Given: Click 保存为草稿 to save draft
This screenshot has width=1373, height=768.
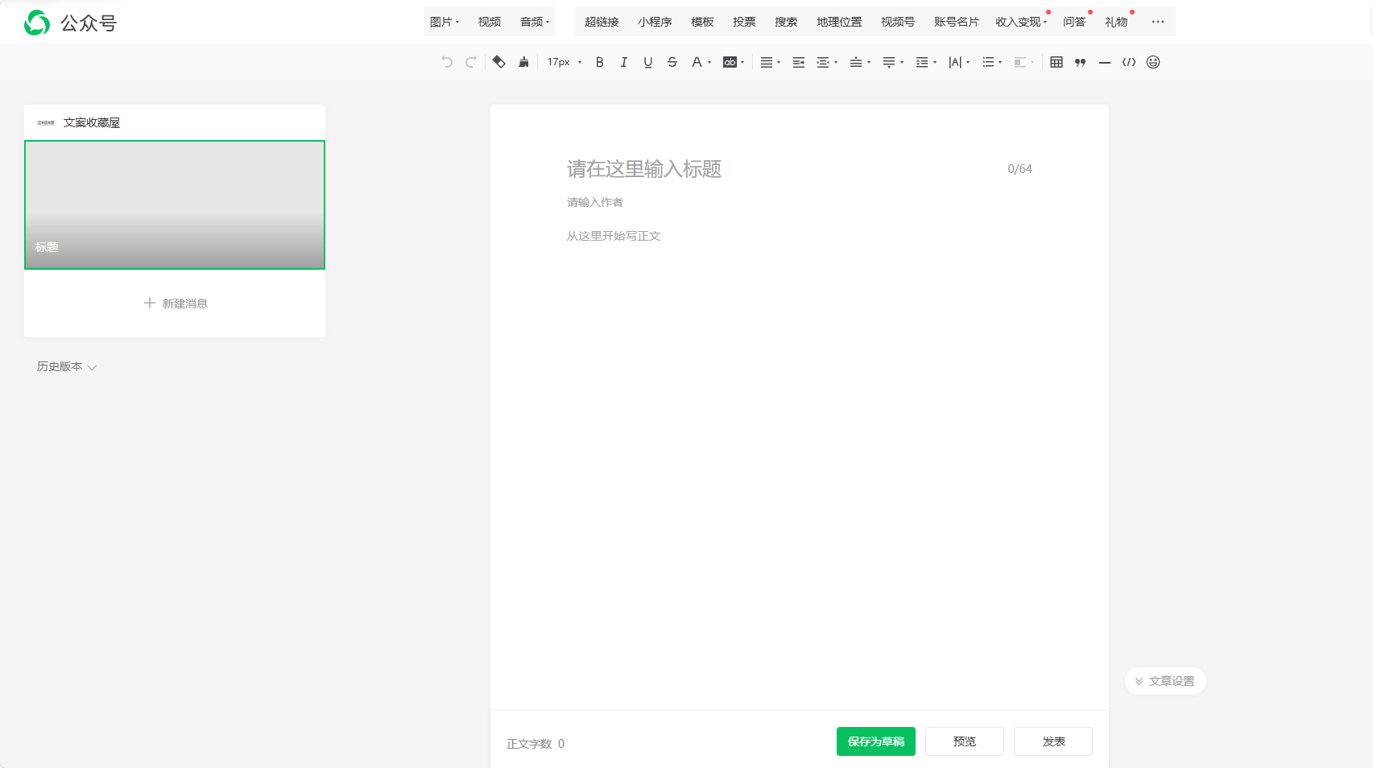Looking at the screenshot, I should tap(875, 741).
